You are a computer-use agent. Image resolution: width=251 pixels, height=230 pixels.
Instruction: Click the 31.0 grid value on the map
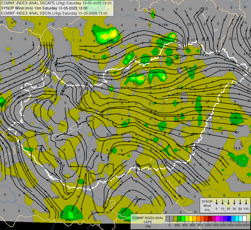233,39
